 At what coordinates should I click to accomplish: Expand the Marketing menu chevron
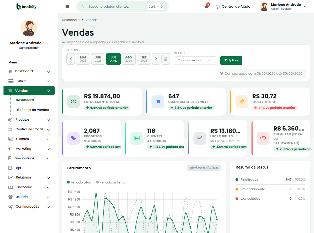coord(48,149)
